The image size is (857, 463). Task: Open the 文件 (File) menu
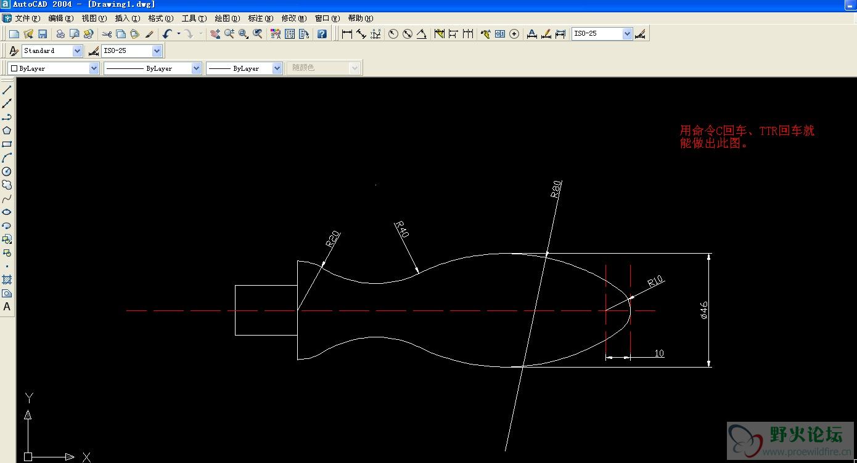[x=27, y=18]
